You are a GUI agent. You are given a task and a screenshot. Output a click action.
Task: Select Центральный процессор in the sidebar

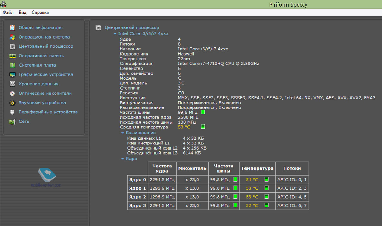(46, 46)
